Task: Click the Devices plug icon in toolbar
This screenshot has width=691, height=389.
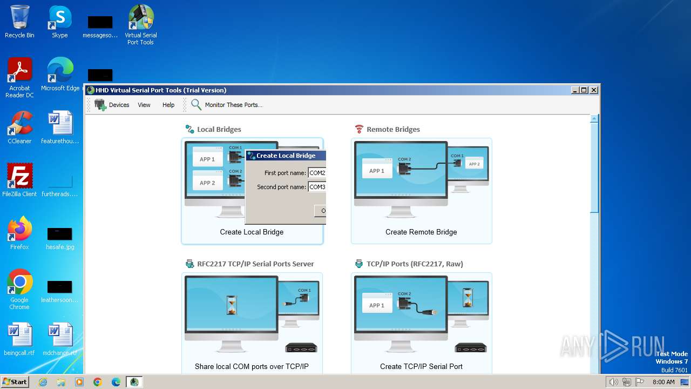Action: (100, 105)
